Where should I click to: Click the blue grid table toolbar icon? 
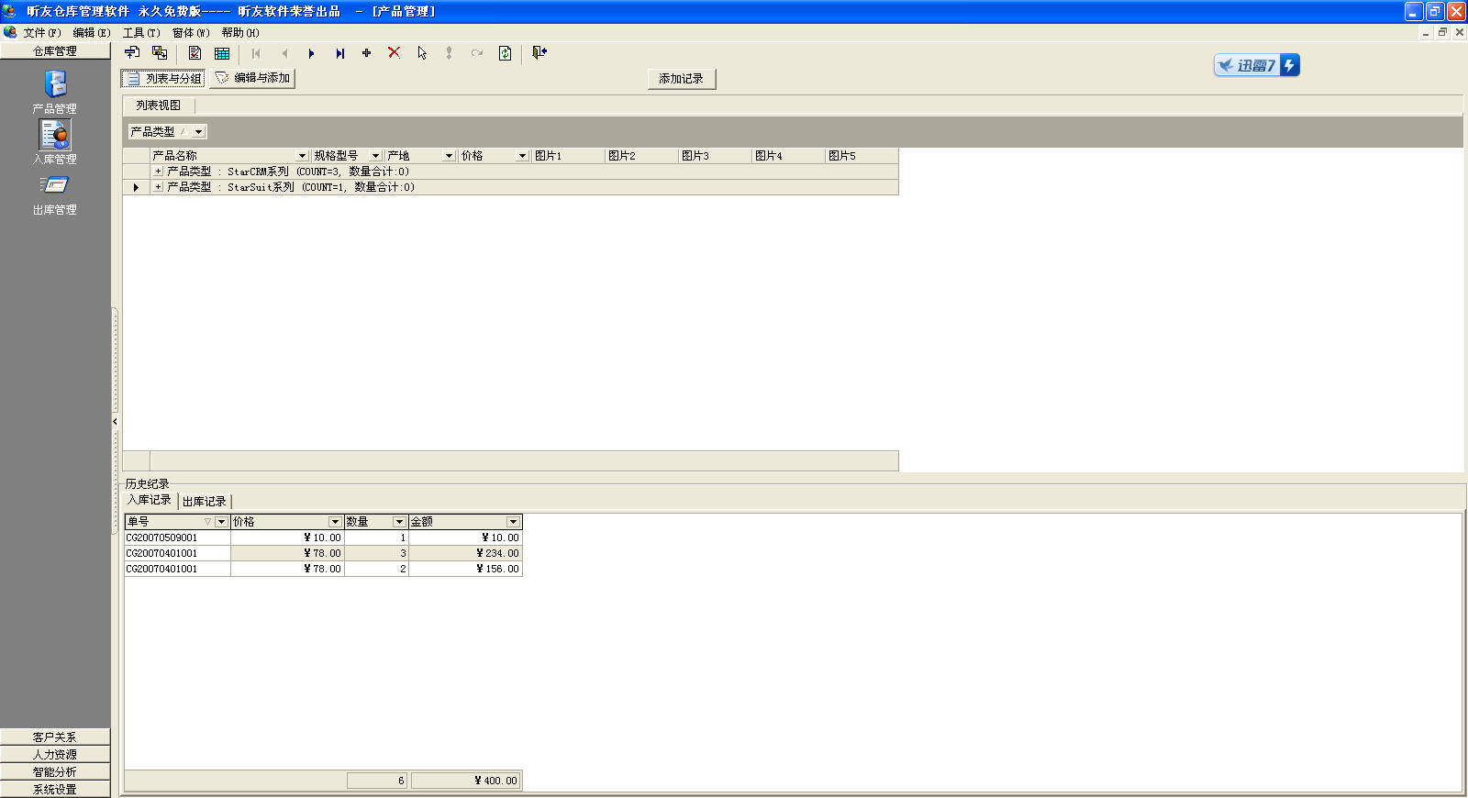pyautogui.click(x=222, y=53)
